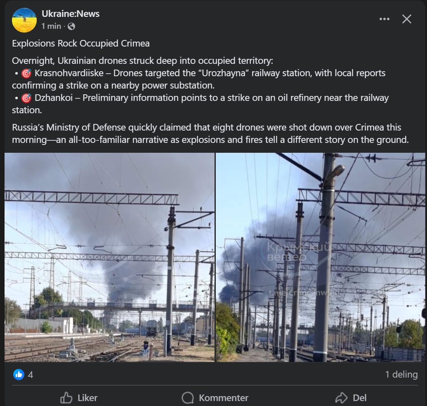The width and height of the screenshot is (427, 406).
Task: Click the Del share arrow icon
Action: tap(341, 398)
